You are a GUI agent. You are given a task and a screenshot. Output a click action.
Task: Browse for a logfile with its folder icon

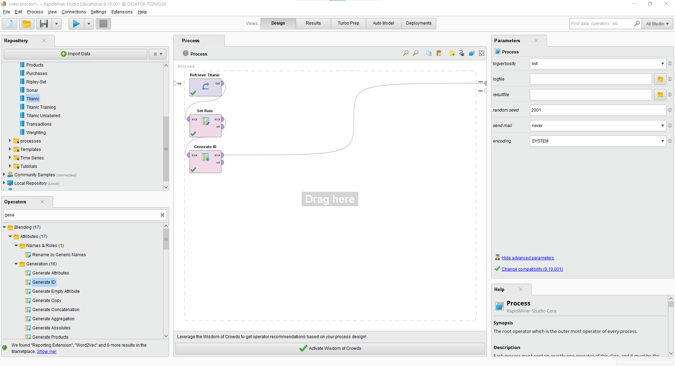tap(660, 79)
